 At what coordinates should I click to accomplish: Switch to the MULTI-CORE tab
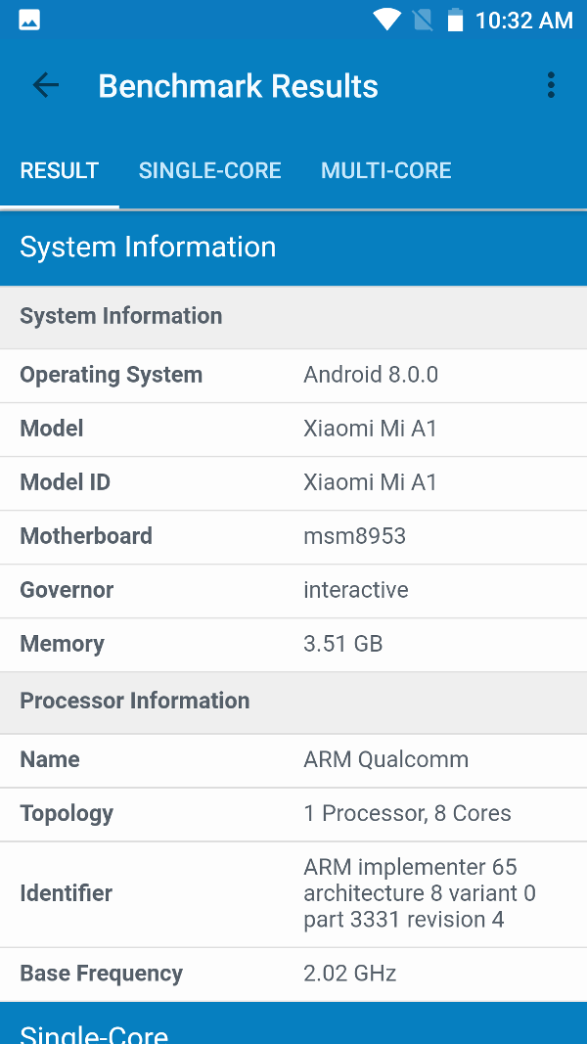tap(385, 170)
